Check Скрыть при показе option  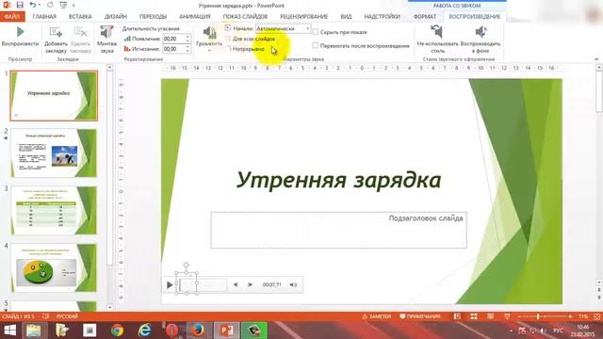pyautogui.click(x=316, y=32)
